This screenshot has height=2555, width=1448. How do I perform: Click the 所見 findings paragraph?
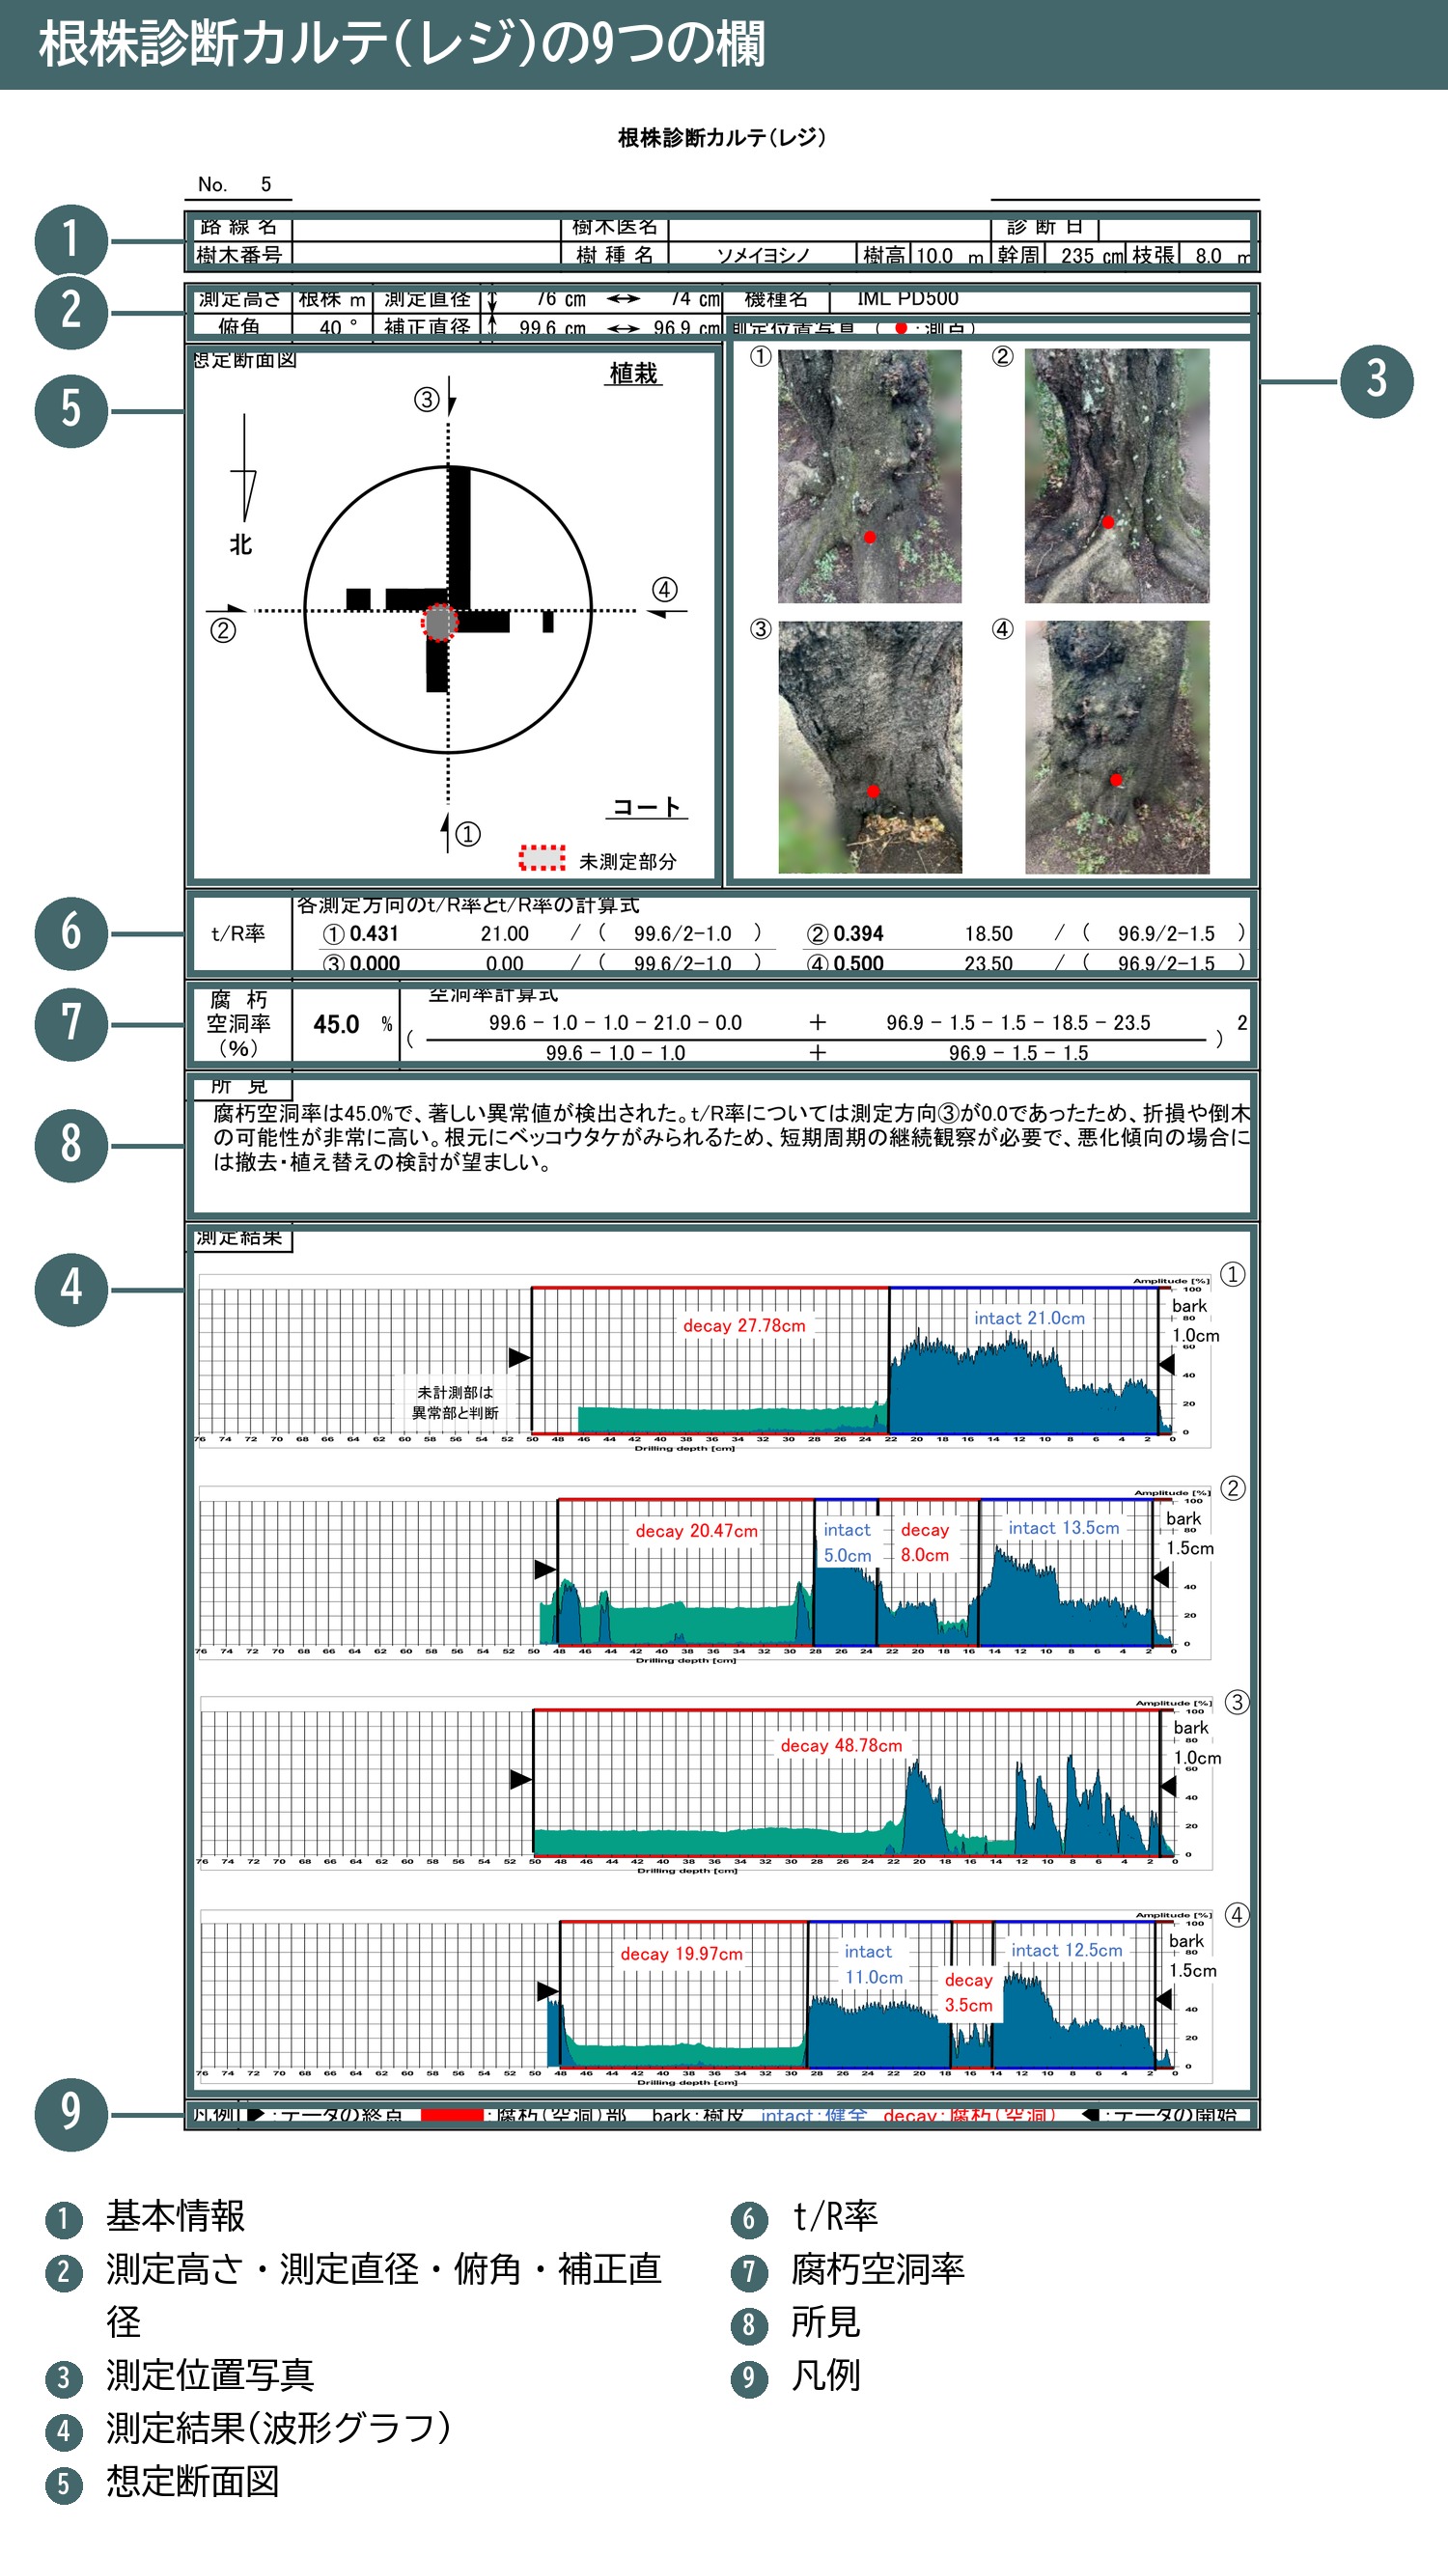click(731, 1137)
